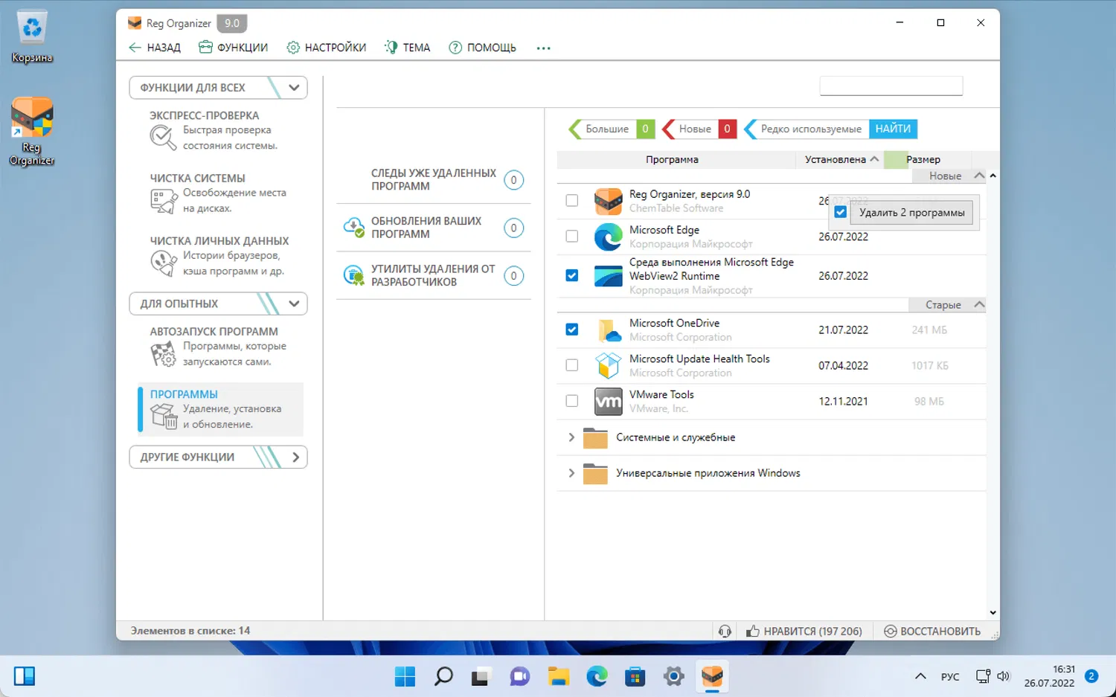The height and width of the screenshot is (697, 1116).
Task: Open the ТЕМА menu
Action: coord(407,48)
